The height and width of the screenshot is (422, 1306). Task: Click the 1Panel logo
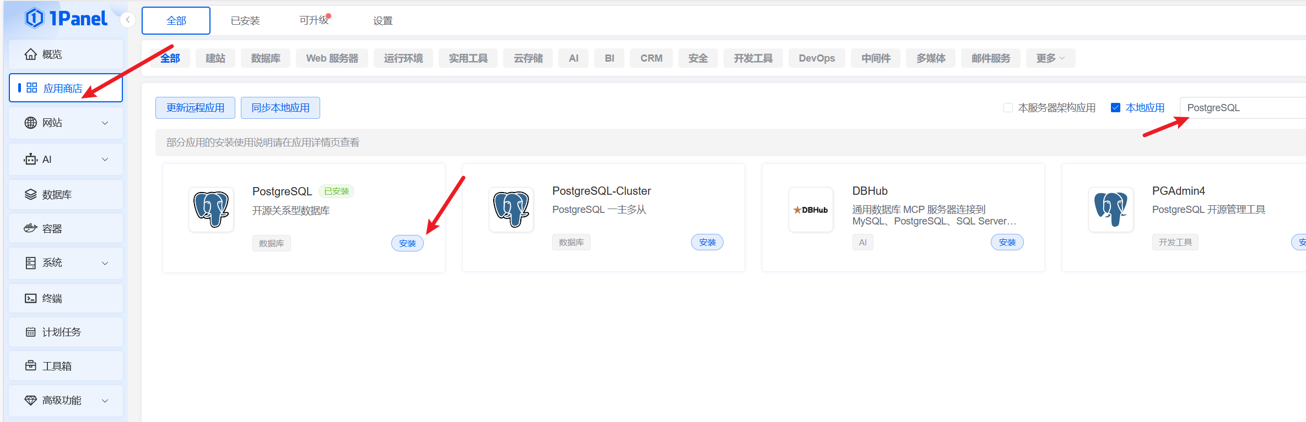tap(66, 18)
